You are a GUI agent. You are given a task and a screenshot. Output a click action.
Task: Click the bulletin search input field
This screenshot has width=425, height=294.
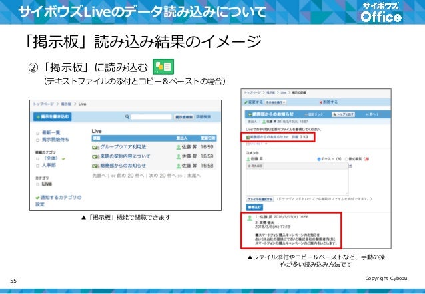tap(151, 117)
